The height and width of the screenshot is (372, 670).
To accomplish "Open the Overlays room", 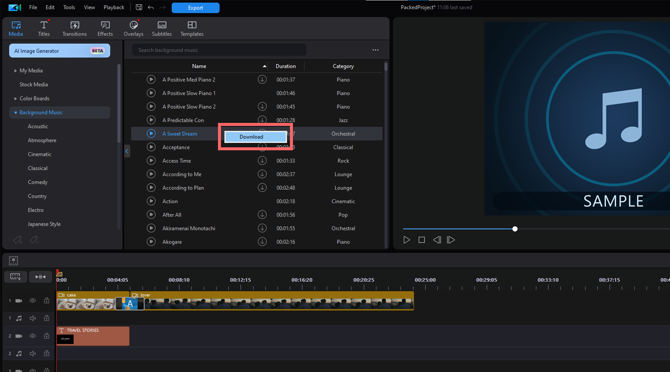I will click(x=134, y=29).
